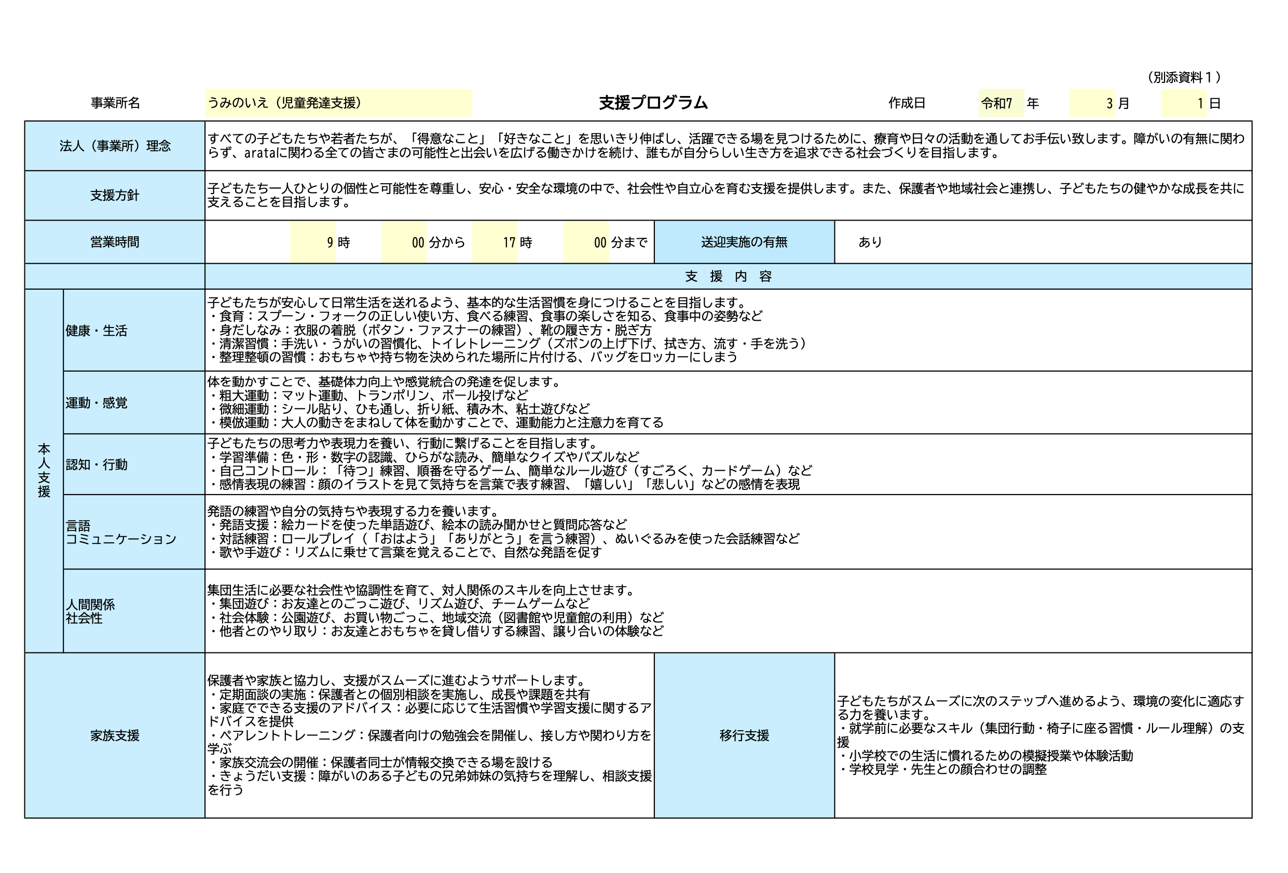Click the opening minutes field before 分から

tap(404, 242)
